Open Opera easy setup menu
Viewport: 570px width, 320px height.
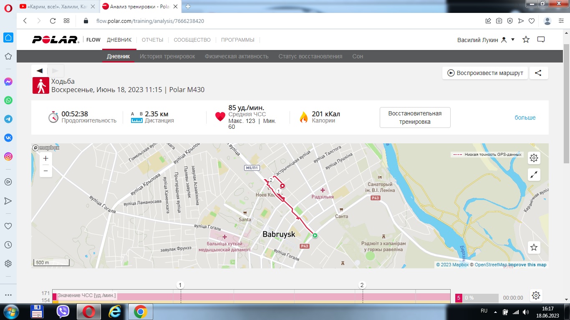[561, 21]
